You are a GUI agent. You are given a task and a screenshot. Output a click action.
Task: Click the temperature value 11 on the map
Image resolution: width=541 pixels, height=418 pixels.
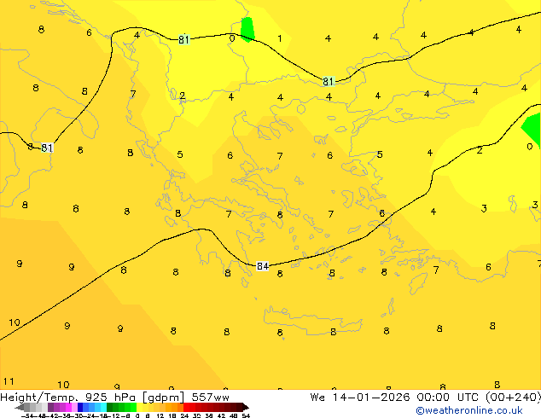(x=9, y=381)
